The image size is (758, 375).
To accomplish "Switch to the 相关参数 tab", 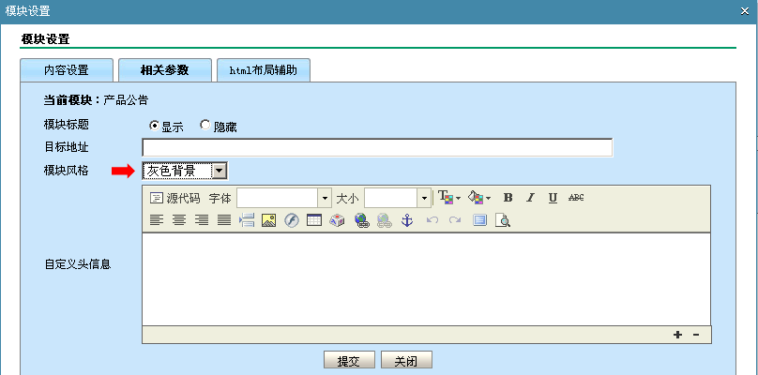I will (165, 70).
